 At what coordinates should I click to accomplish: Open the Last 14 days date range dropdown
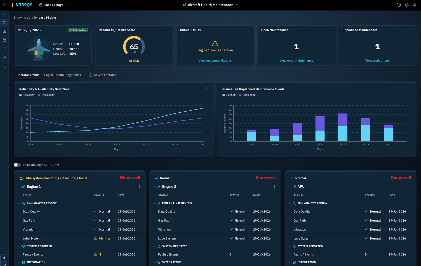pyautogui.click(x=53, y=5)
